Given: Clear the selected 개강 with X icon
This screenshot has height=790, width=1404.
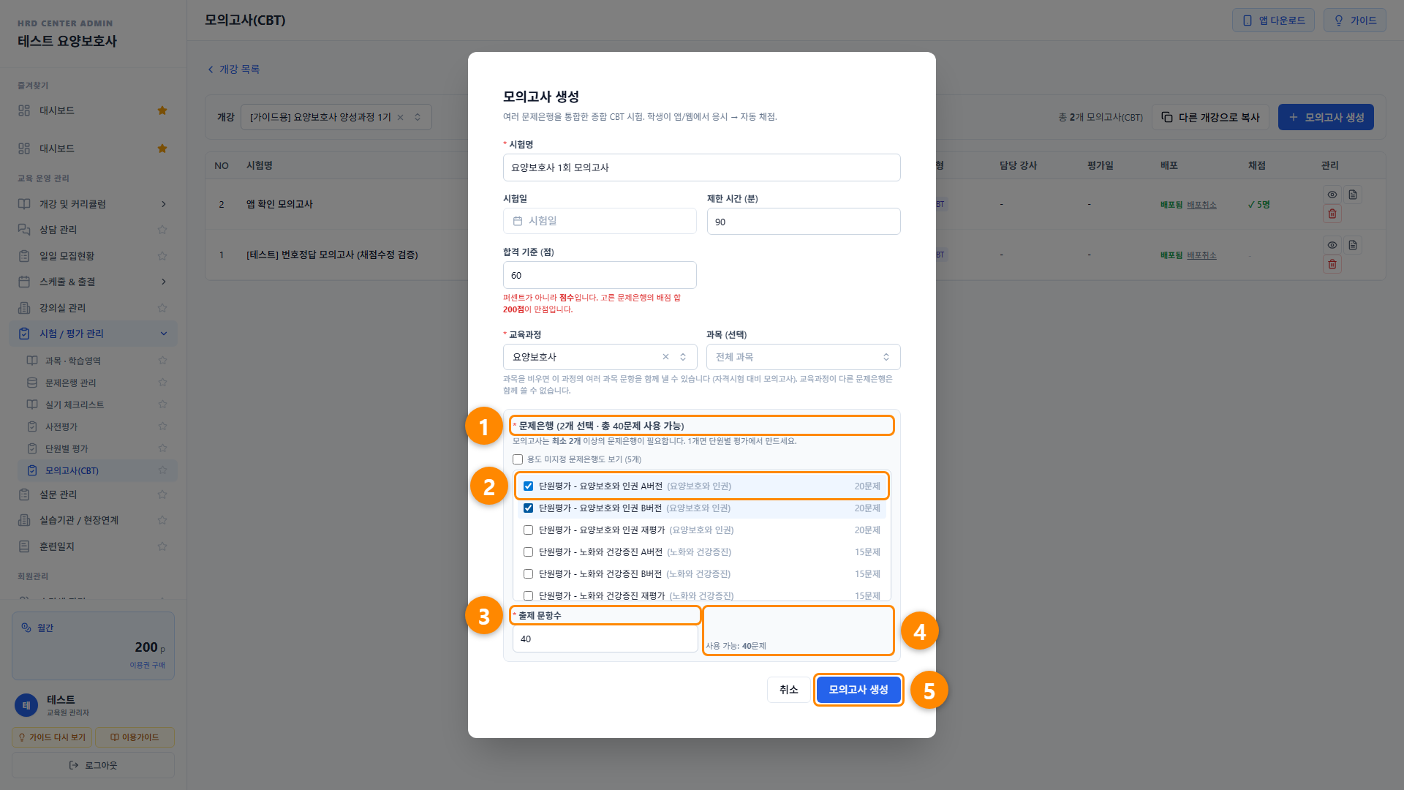Looking at the screenshot, I should (x=400, y=117).
